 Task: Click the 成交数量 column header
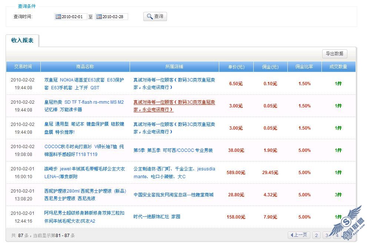pyautogui.click(x=338, y=67)
